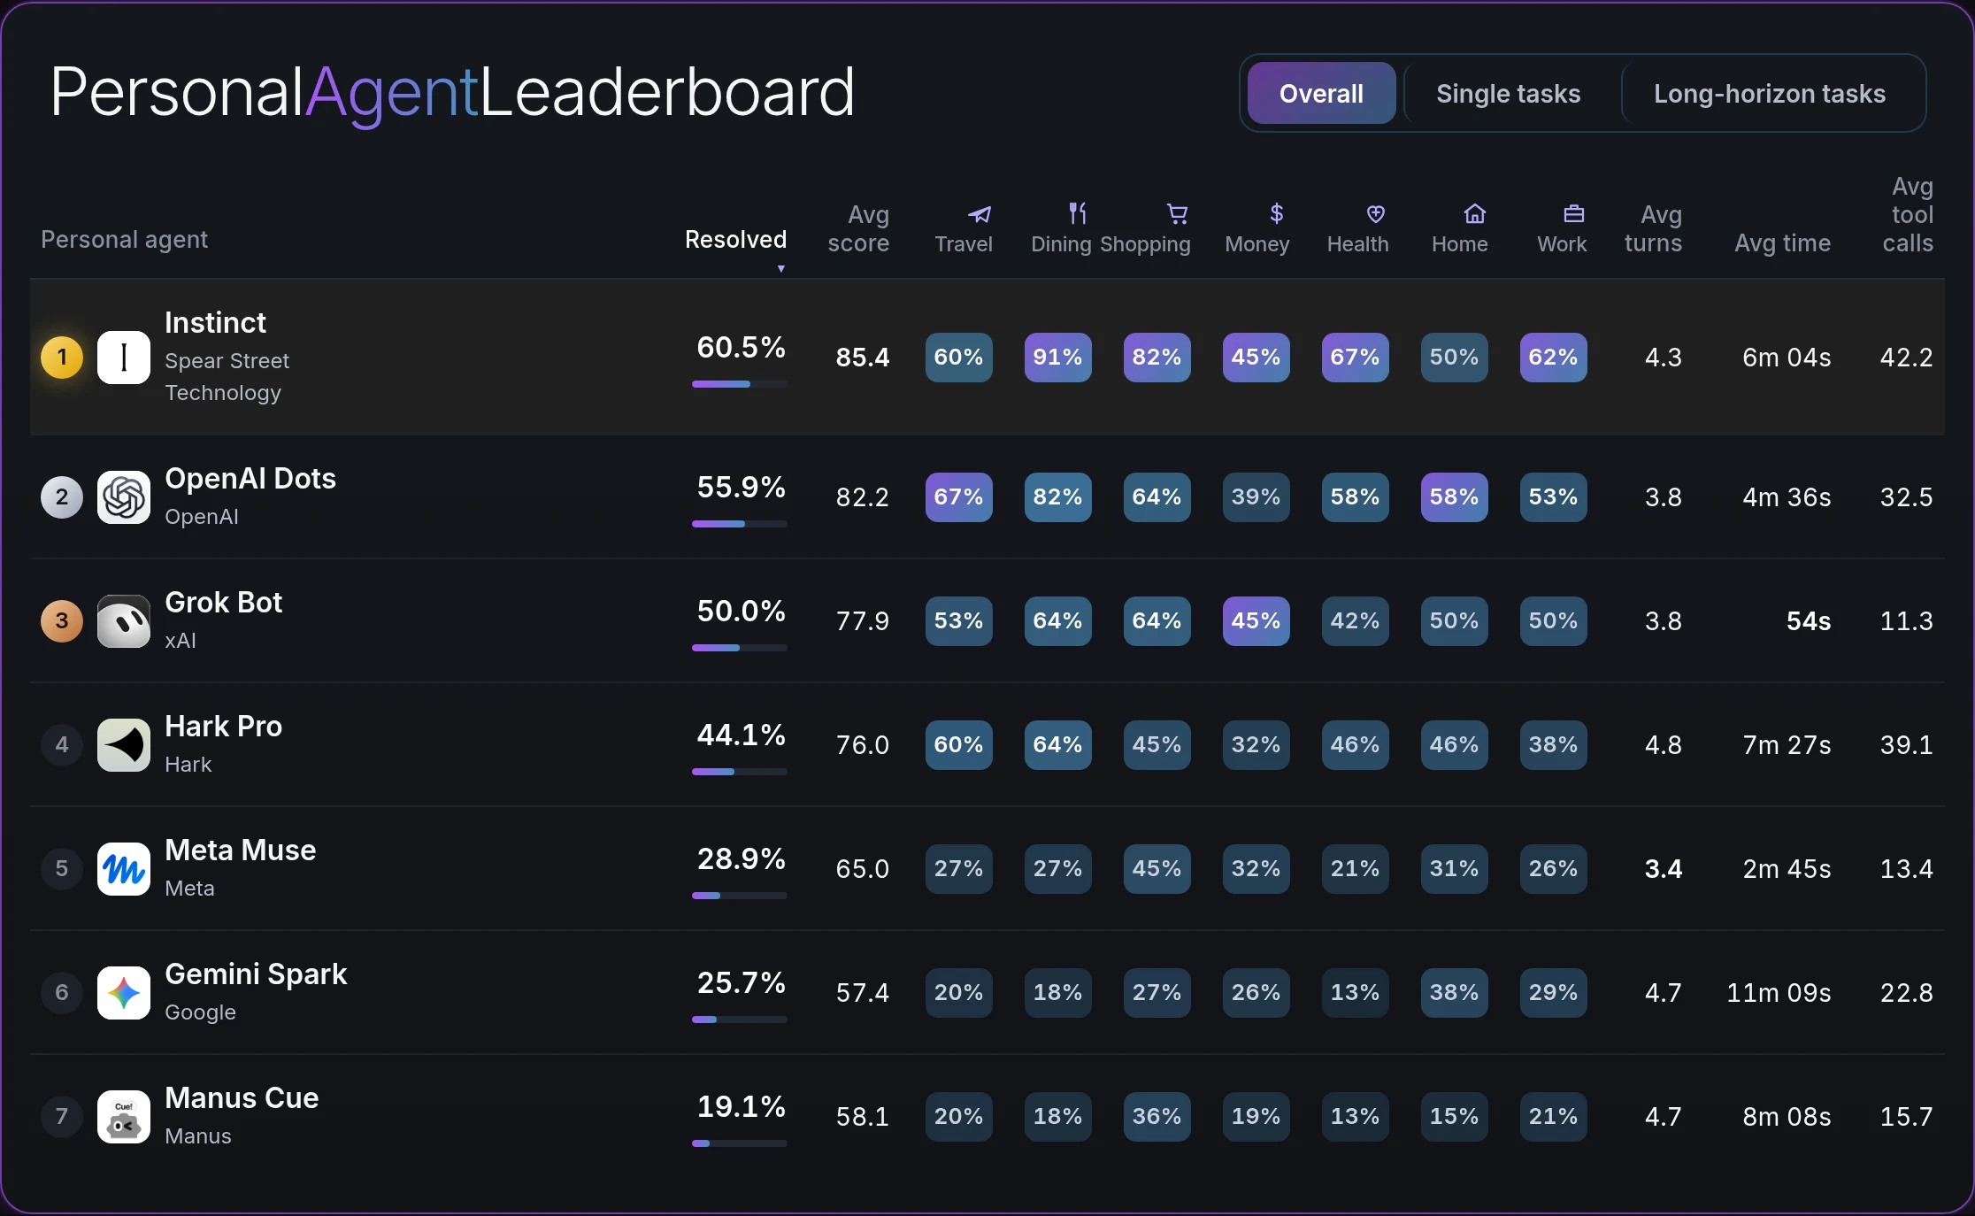Click Hark Pro's 46% Health badge
The image size is (1975, 1216).
(1356, 745)
